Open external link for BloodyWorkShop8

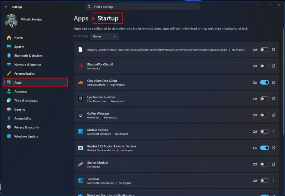click(x=274, y=66)
